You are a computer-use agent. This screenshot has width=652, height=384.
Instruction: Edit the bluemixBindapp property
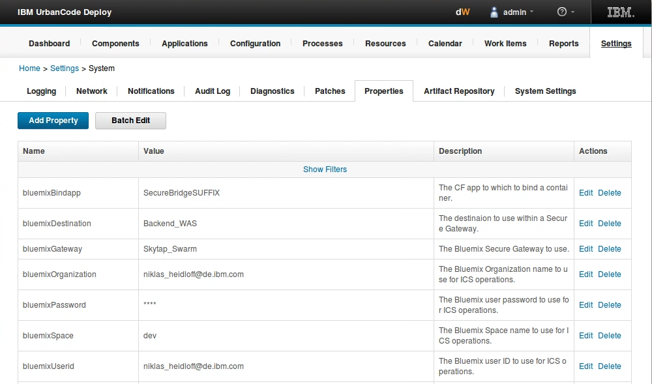tap(586, 193)
